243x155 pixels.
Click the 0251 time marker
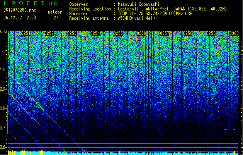coord(26,33)
